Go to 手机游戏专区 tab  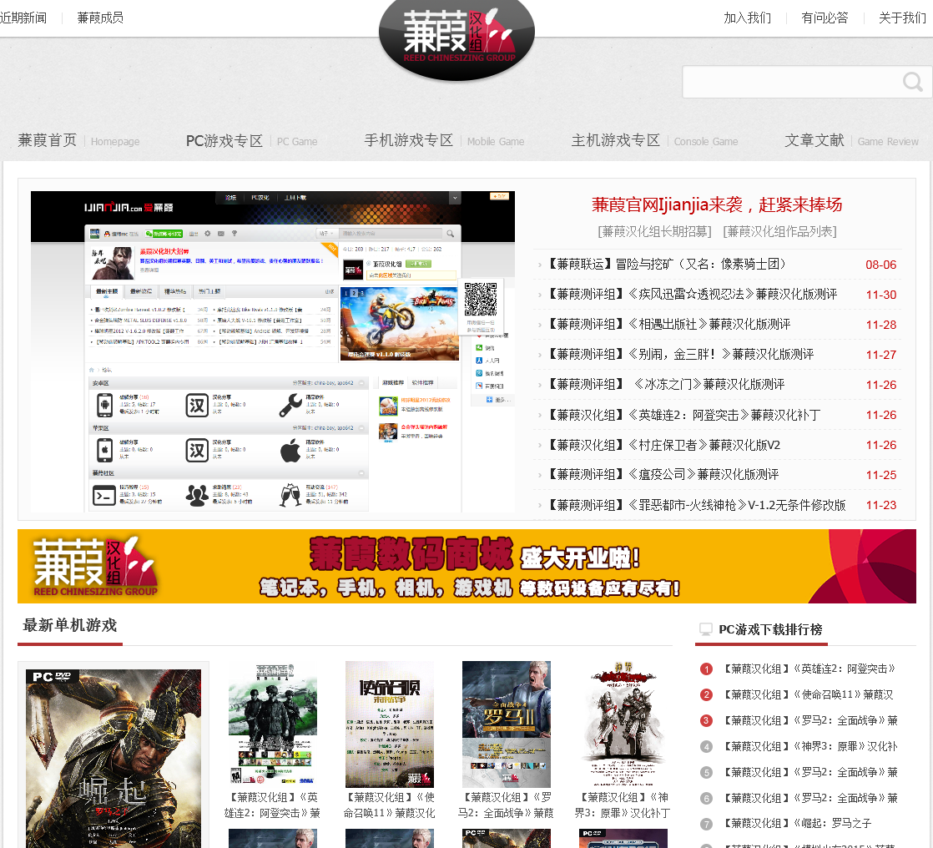(x=444, y=140)
